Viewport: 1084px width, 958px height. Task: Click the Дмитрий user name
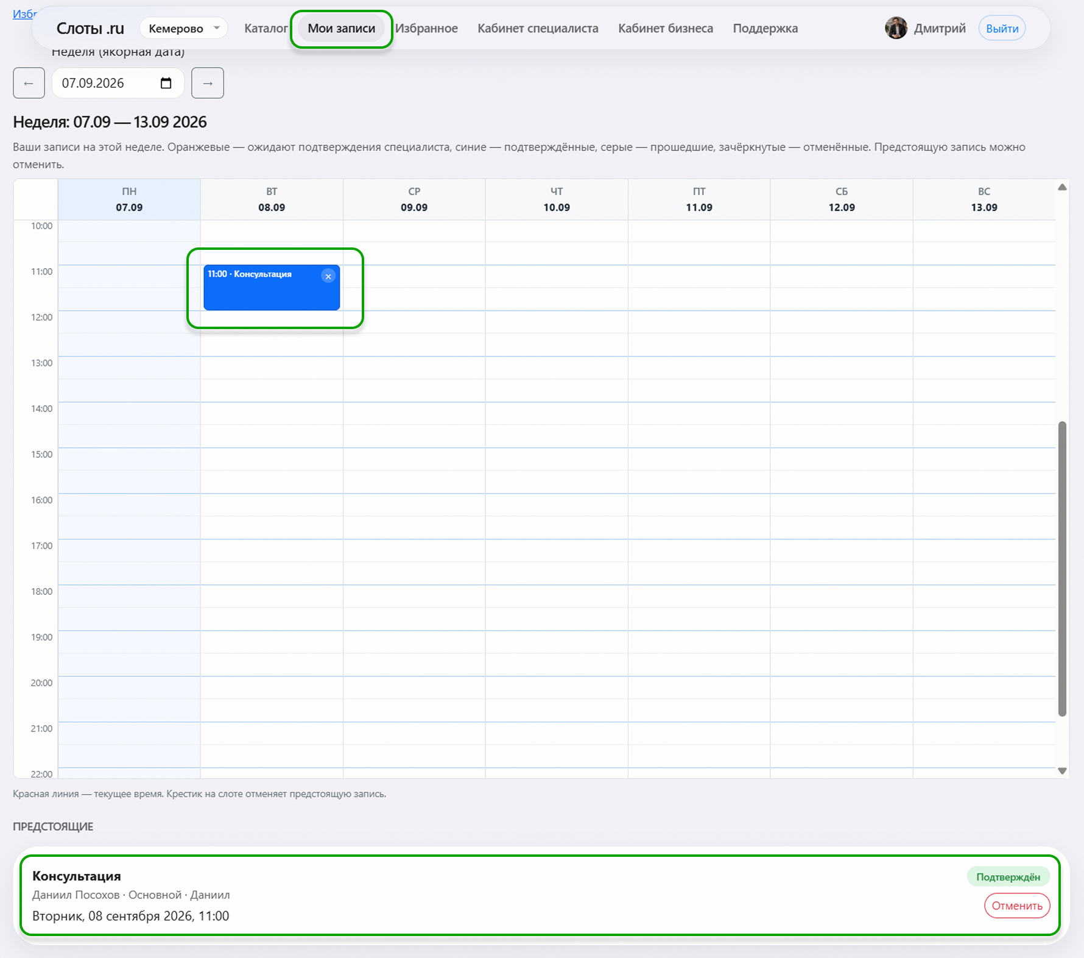point(940,28)
